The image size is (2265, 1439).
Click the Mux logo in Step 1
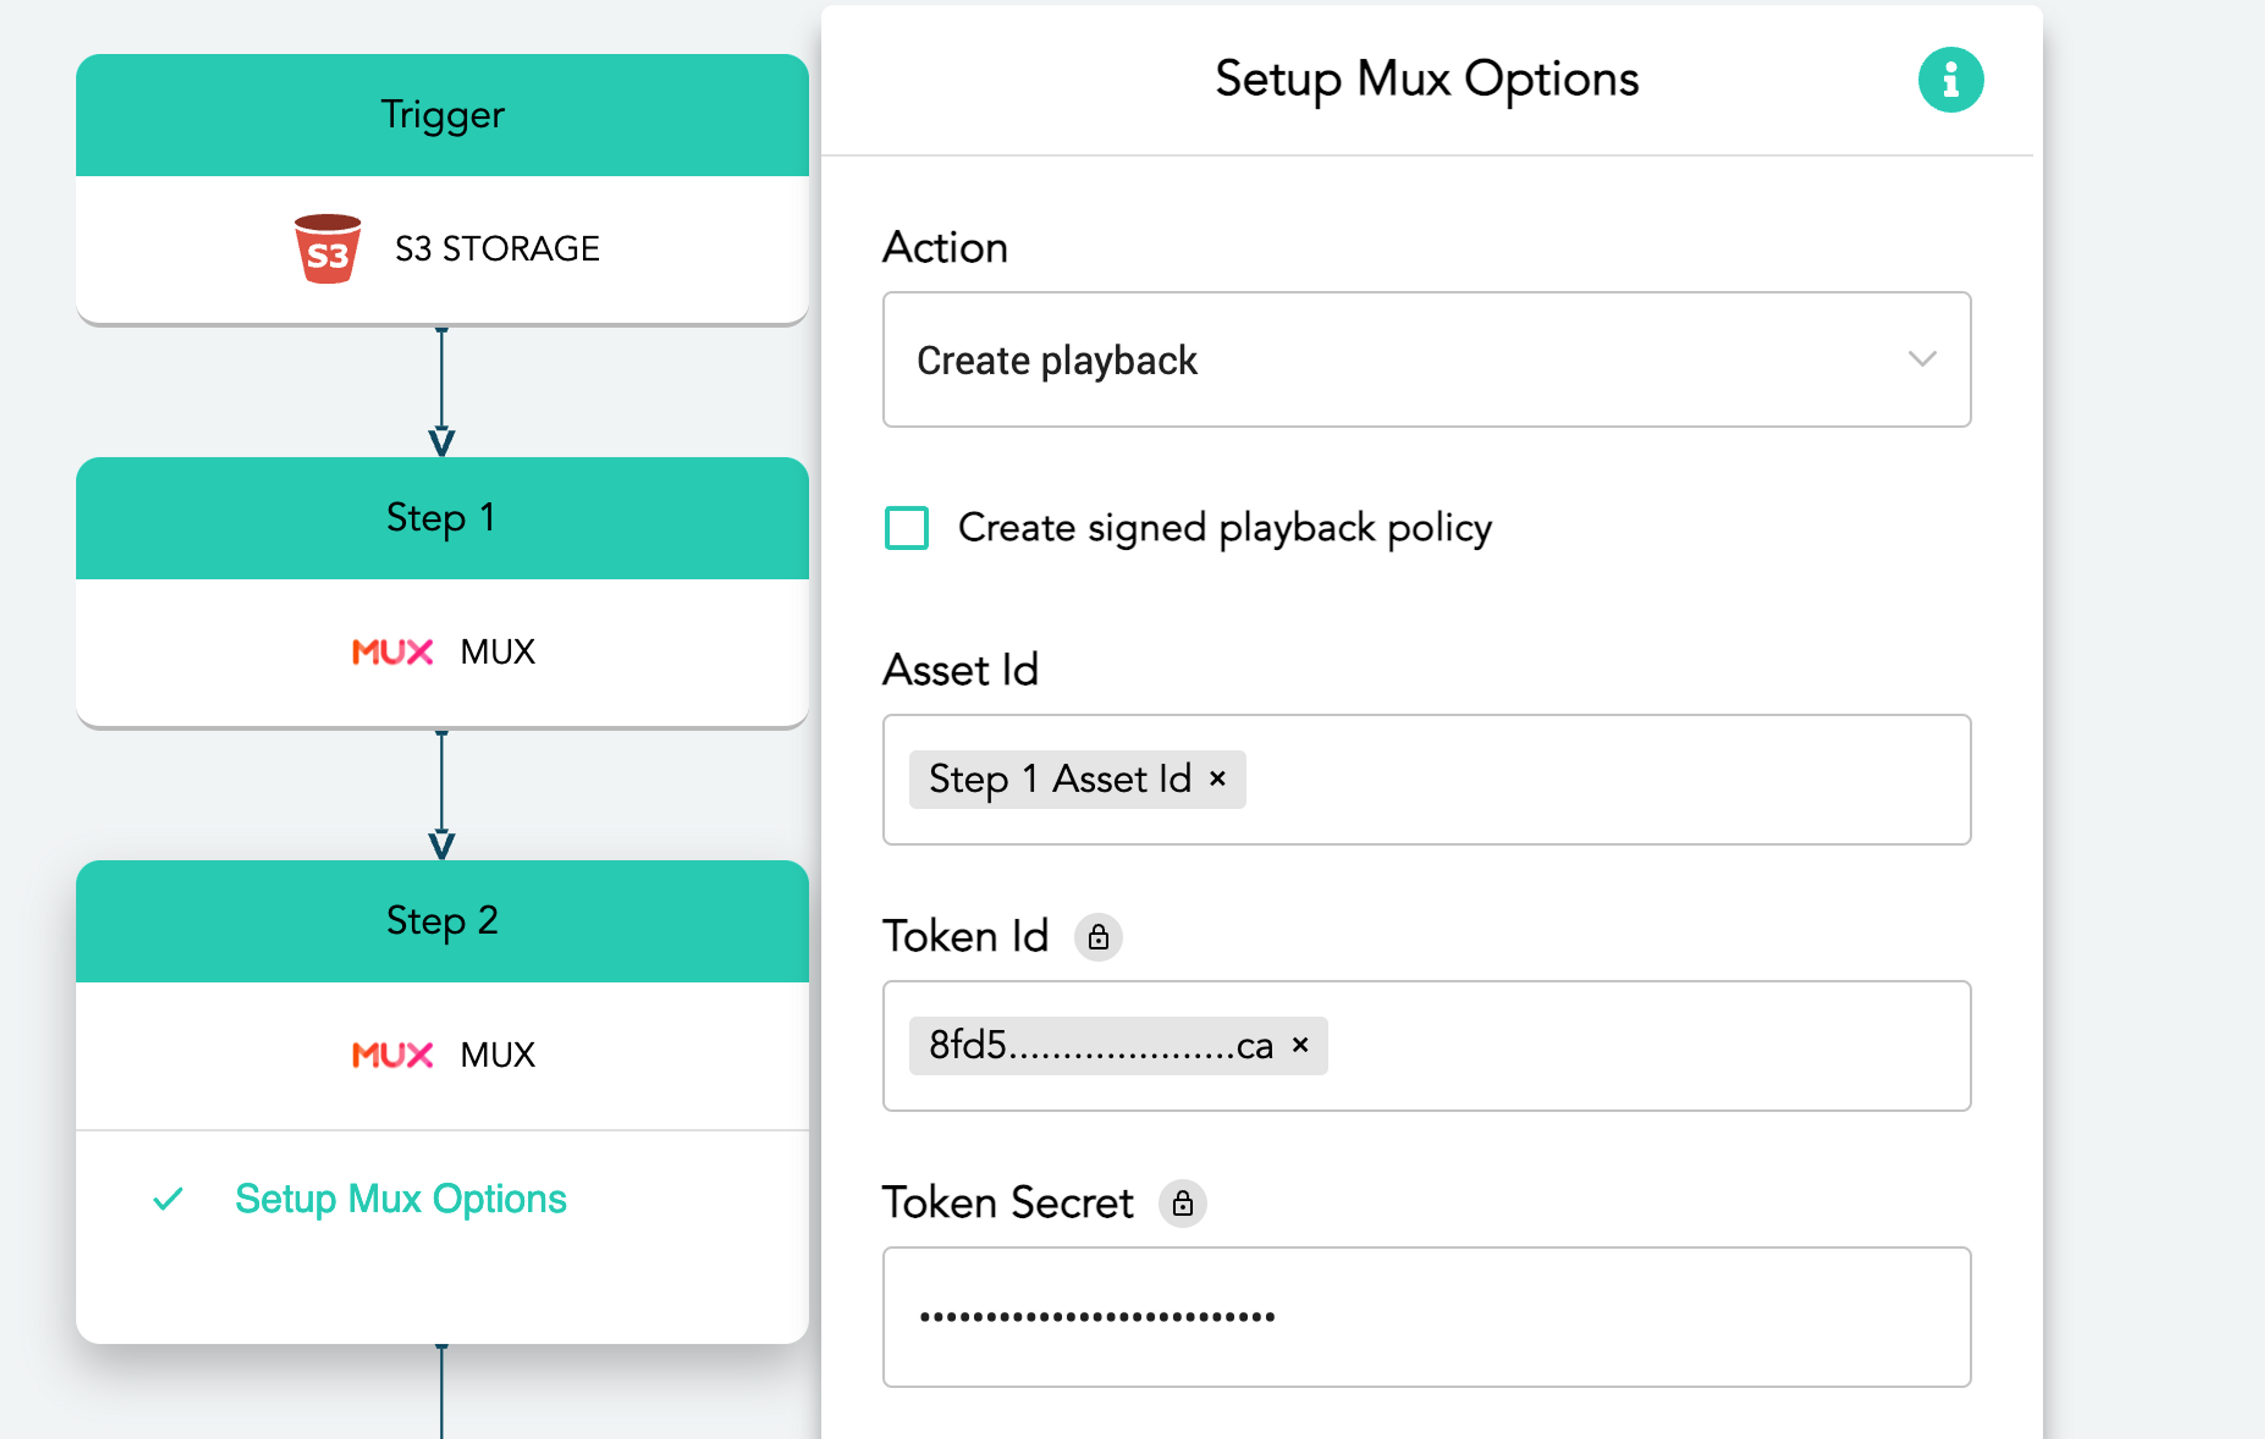pos(392,652)
